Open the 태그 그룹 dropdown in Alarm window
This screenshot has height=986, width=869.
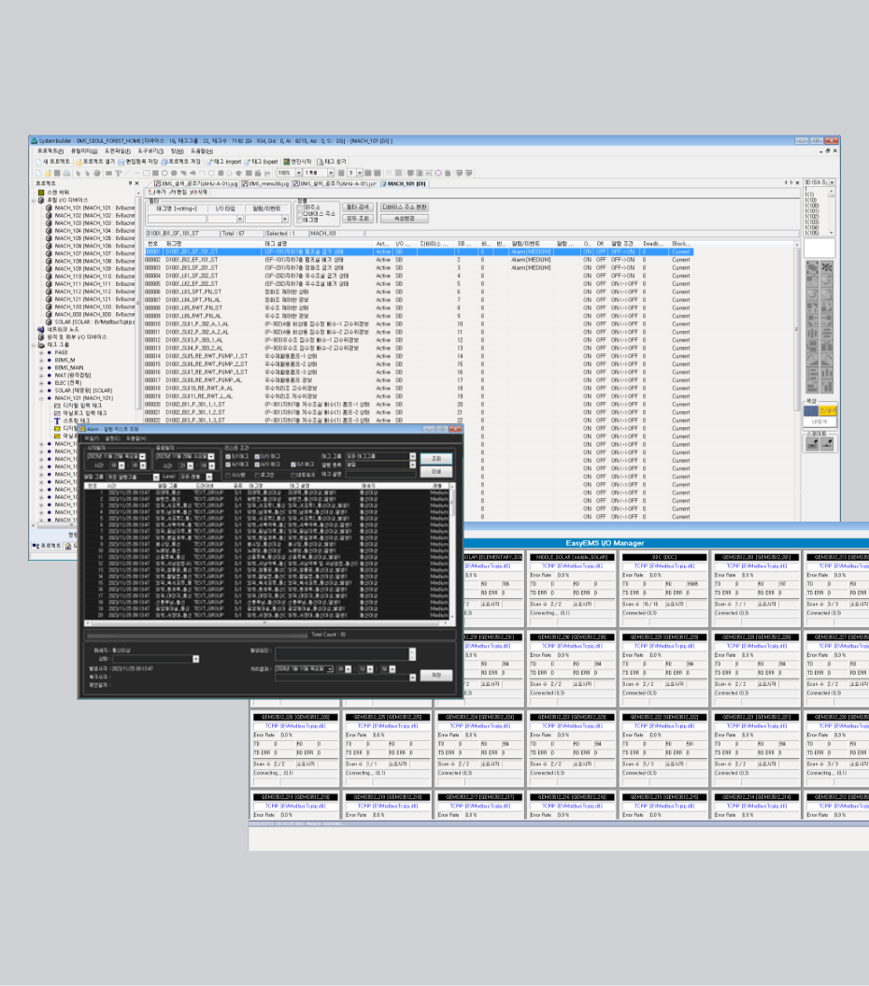point(412,456)
